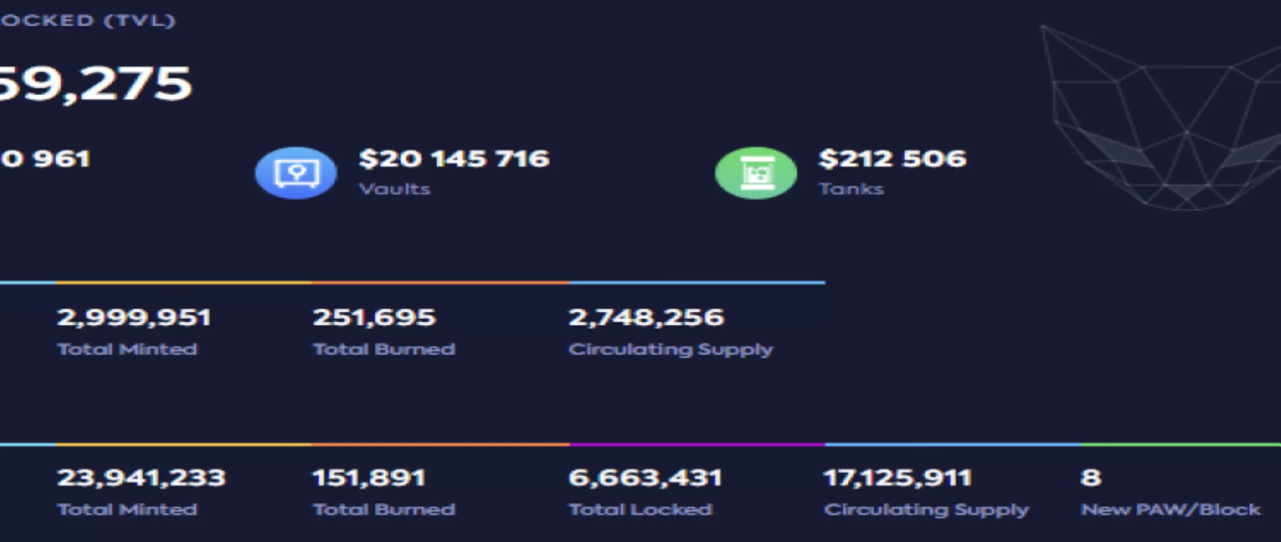Click the 2,999,951 Total Minted figure
The width and height of the screenshot is (1281, 542).
coord(134,317)
